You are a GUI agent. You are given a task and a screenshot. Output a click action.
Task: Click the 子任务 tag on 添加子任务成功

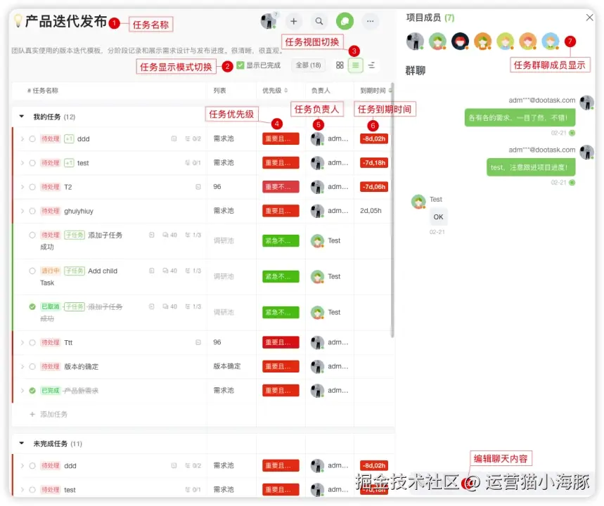[75, 235]
